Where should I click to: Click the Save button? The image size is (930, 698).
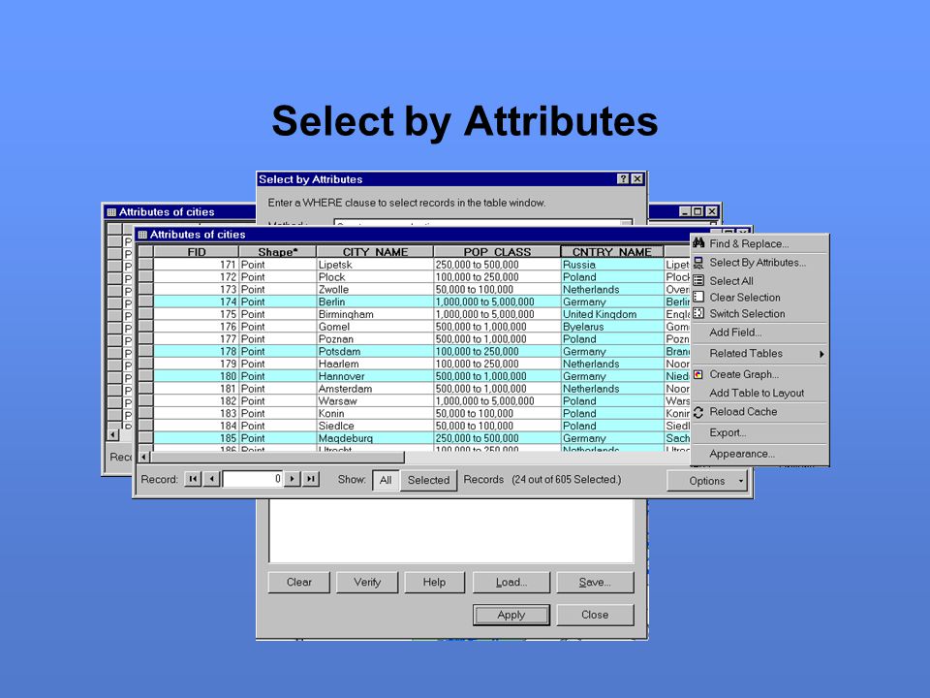click(x=595, y=583)
